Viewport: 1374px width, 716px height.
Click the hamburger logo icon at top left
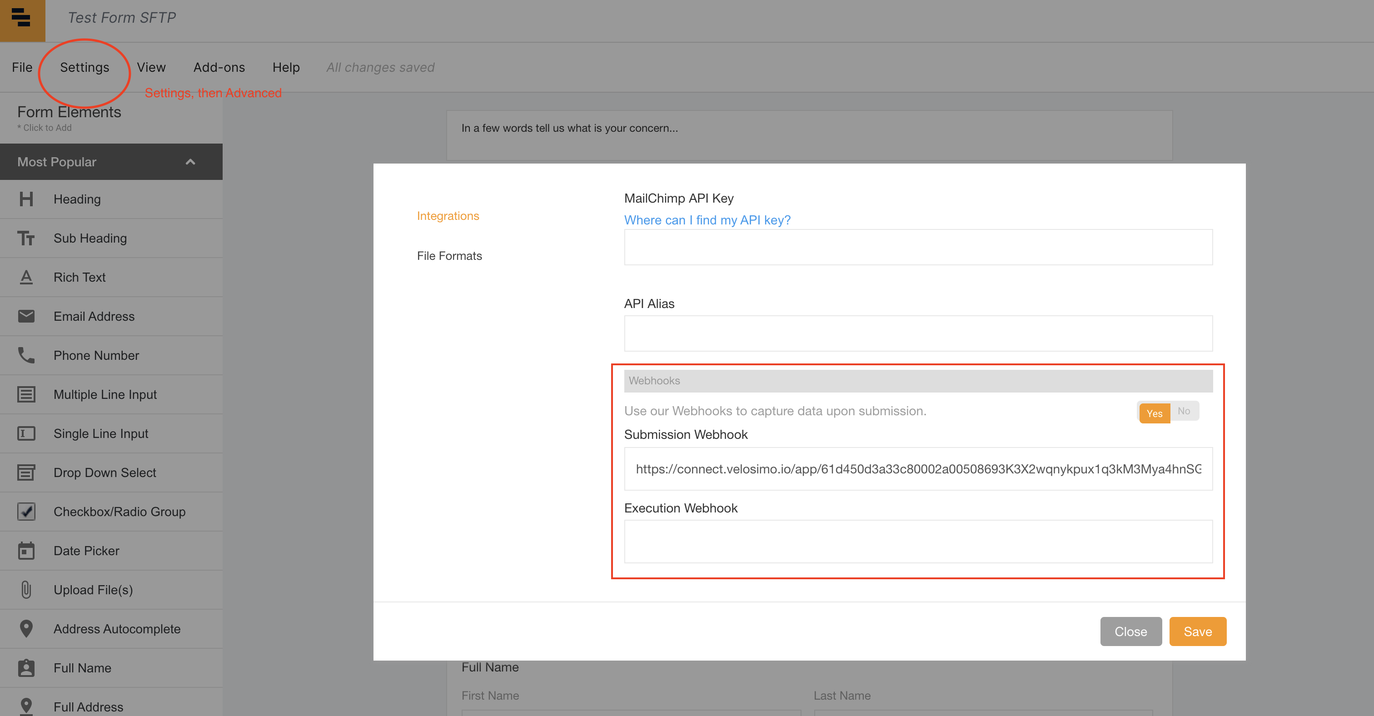21,18
